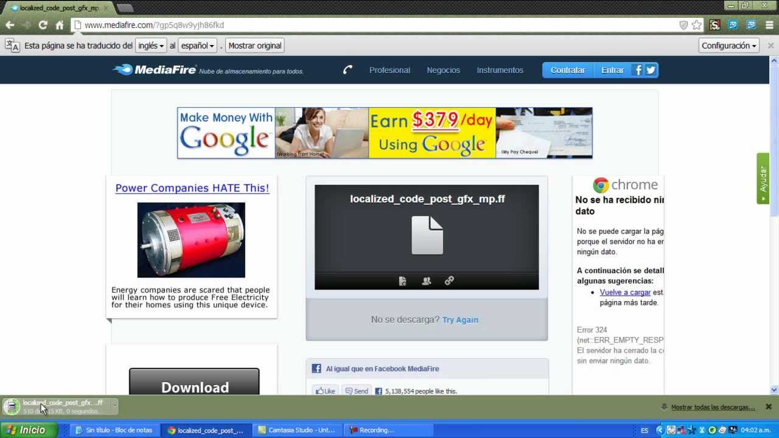Image resolution: width=779 pixels, height=438 pixels.
Task: Click the Make Money With Google banner
Action: [x=385, y=133]
